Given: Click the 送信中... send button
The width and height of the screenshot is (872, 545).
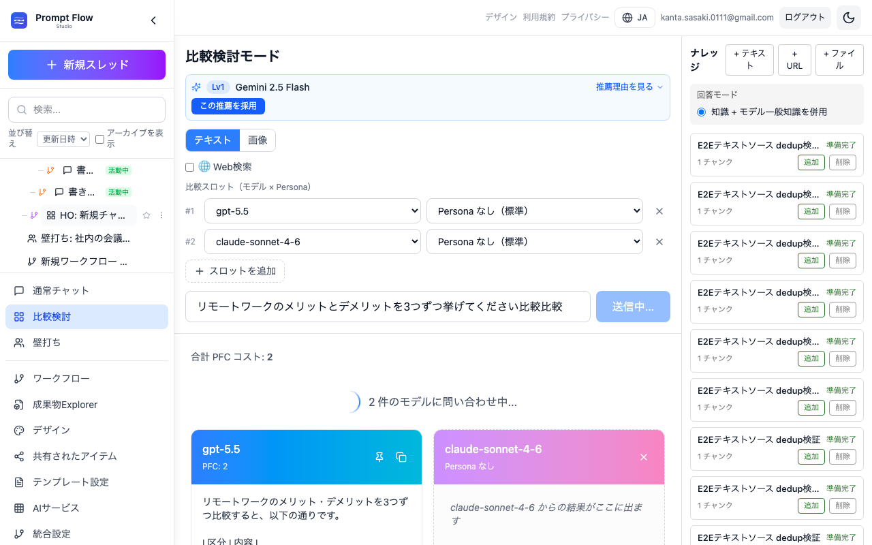Looking at the screenshot, I should click(633, 307).
